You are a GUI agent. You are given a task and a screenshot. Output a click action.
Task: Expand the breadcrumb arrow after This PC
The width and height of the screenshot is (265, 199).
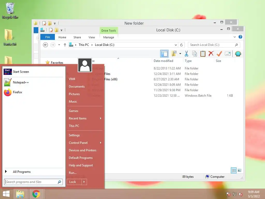pos(92,45)
